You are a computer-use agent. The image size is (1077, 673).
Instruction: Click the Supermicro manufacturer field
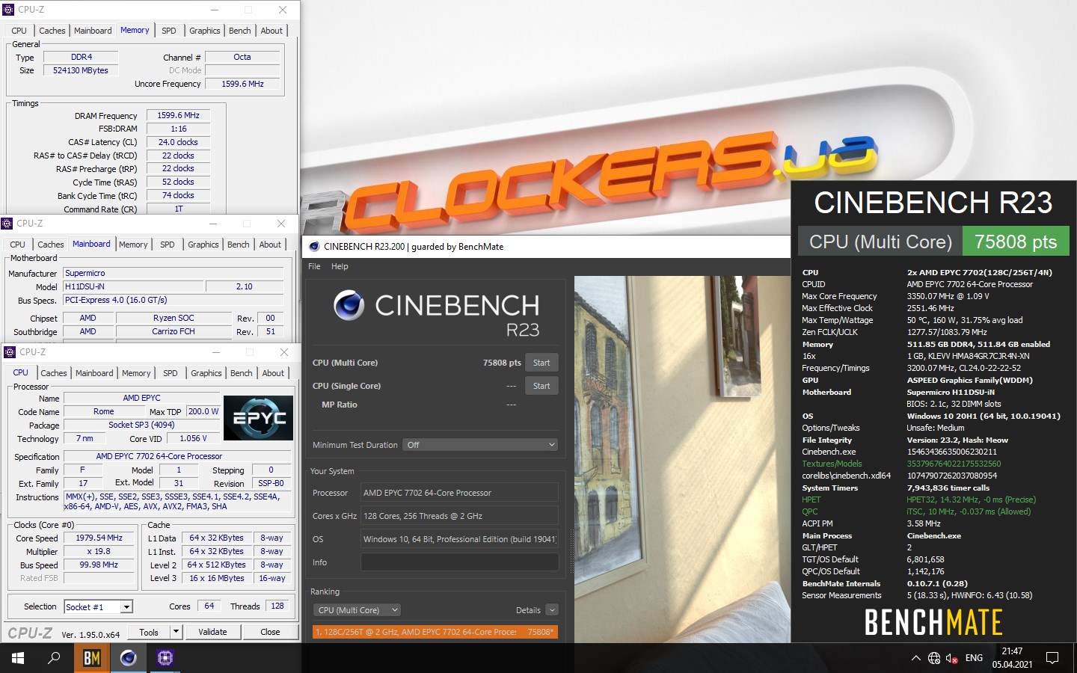coord(174,273)
